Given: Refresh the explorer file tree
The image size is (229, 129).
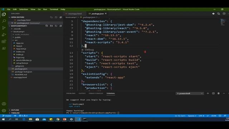Looking at the screenshot, I should (56, 26).
